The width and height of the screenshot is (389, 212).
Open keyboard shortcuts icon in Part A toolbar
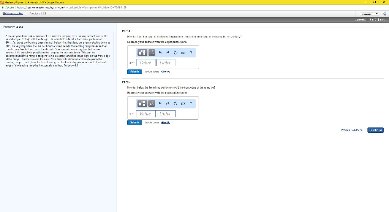coord(183,52)
